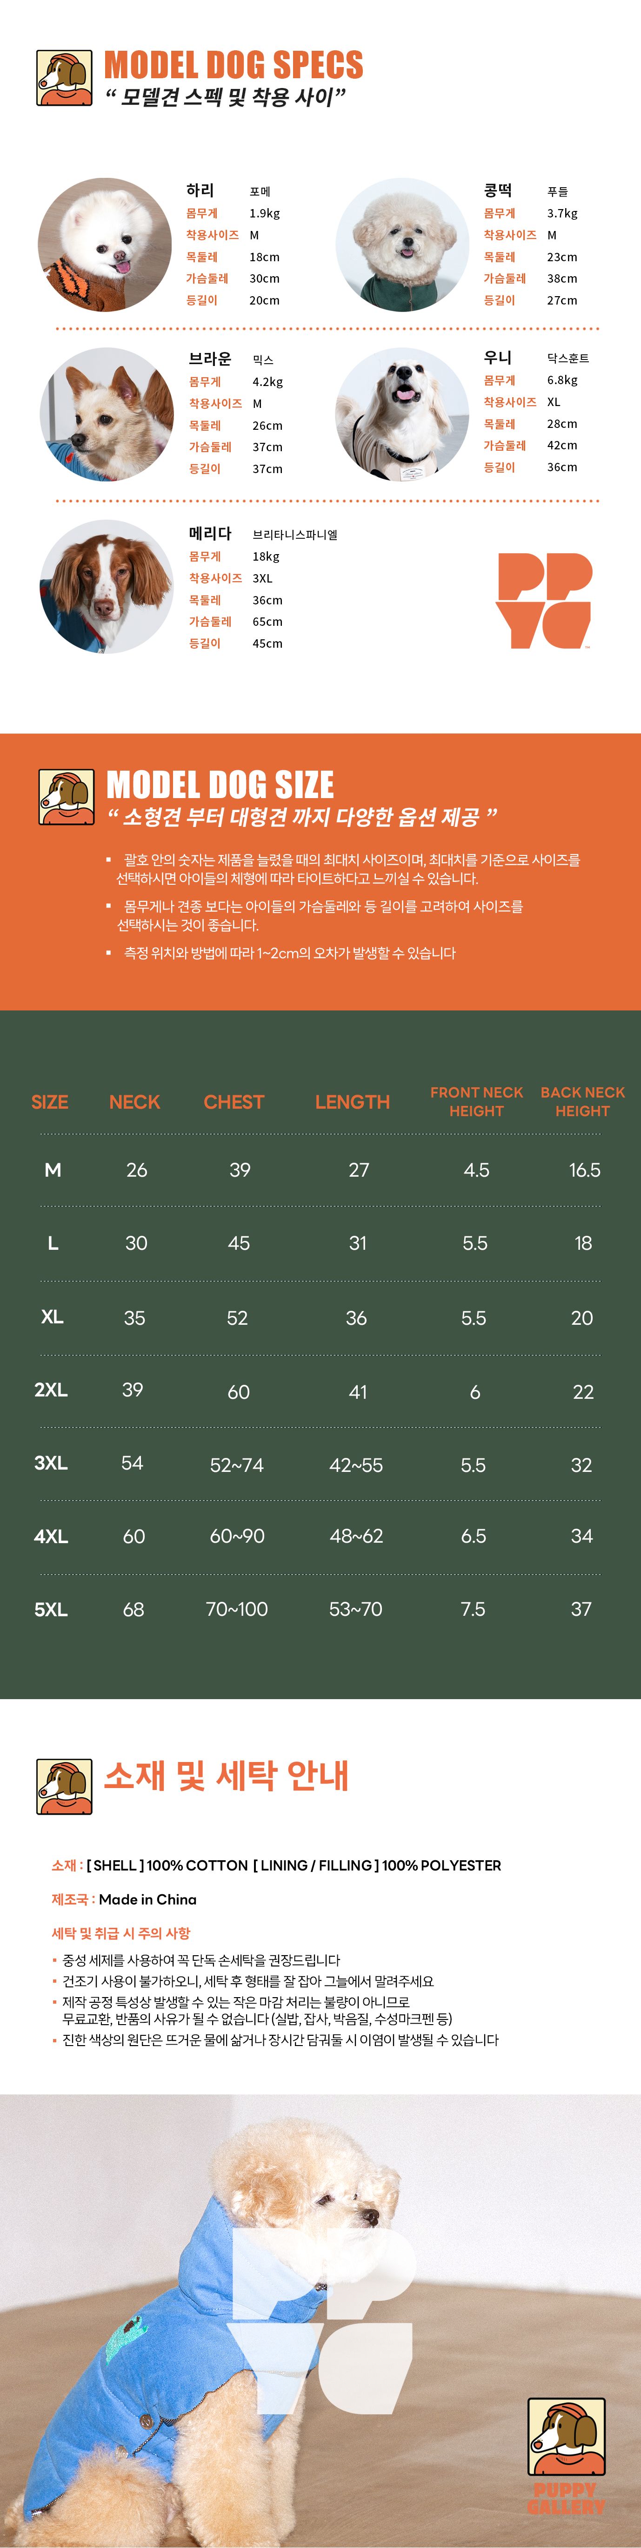Click the MODEL DOG SPECS heading
Image resolution: width=641 pixels, height=2548 pixels.
(234, 65)
